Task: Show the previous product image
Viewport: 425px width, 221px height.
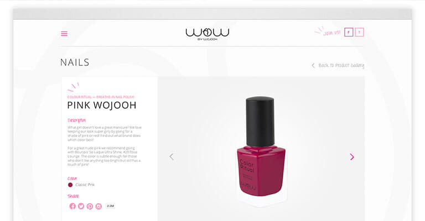Action: pyautogui.click(x=172, y=156)
